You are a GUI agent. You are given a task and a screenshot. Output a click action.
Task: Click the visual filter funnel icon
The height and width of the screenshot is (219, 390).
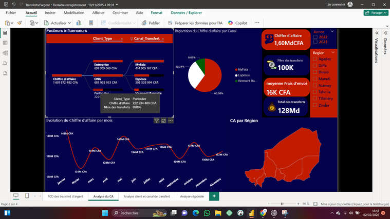click(x=156, y=121)
